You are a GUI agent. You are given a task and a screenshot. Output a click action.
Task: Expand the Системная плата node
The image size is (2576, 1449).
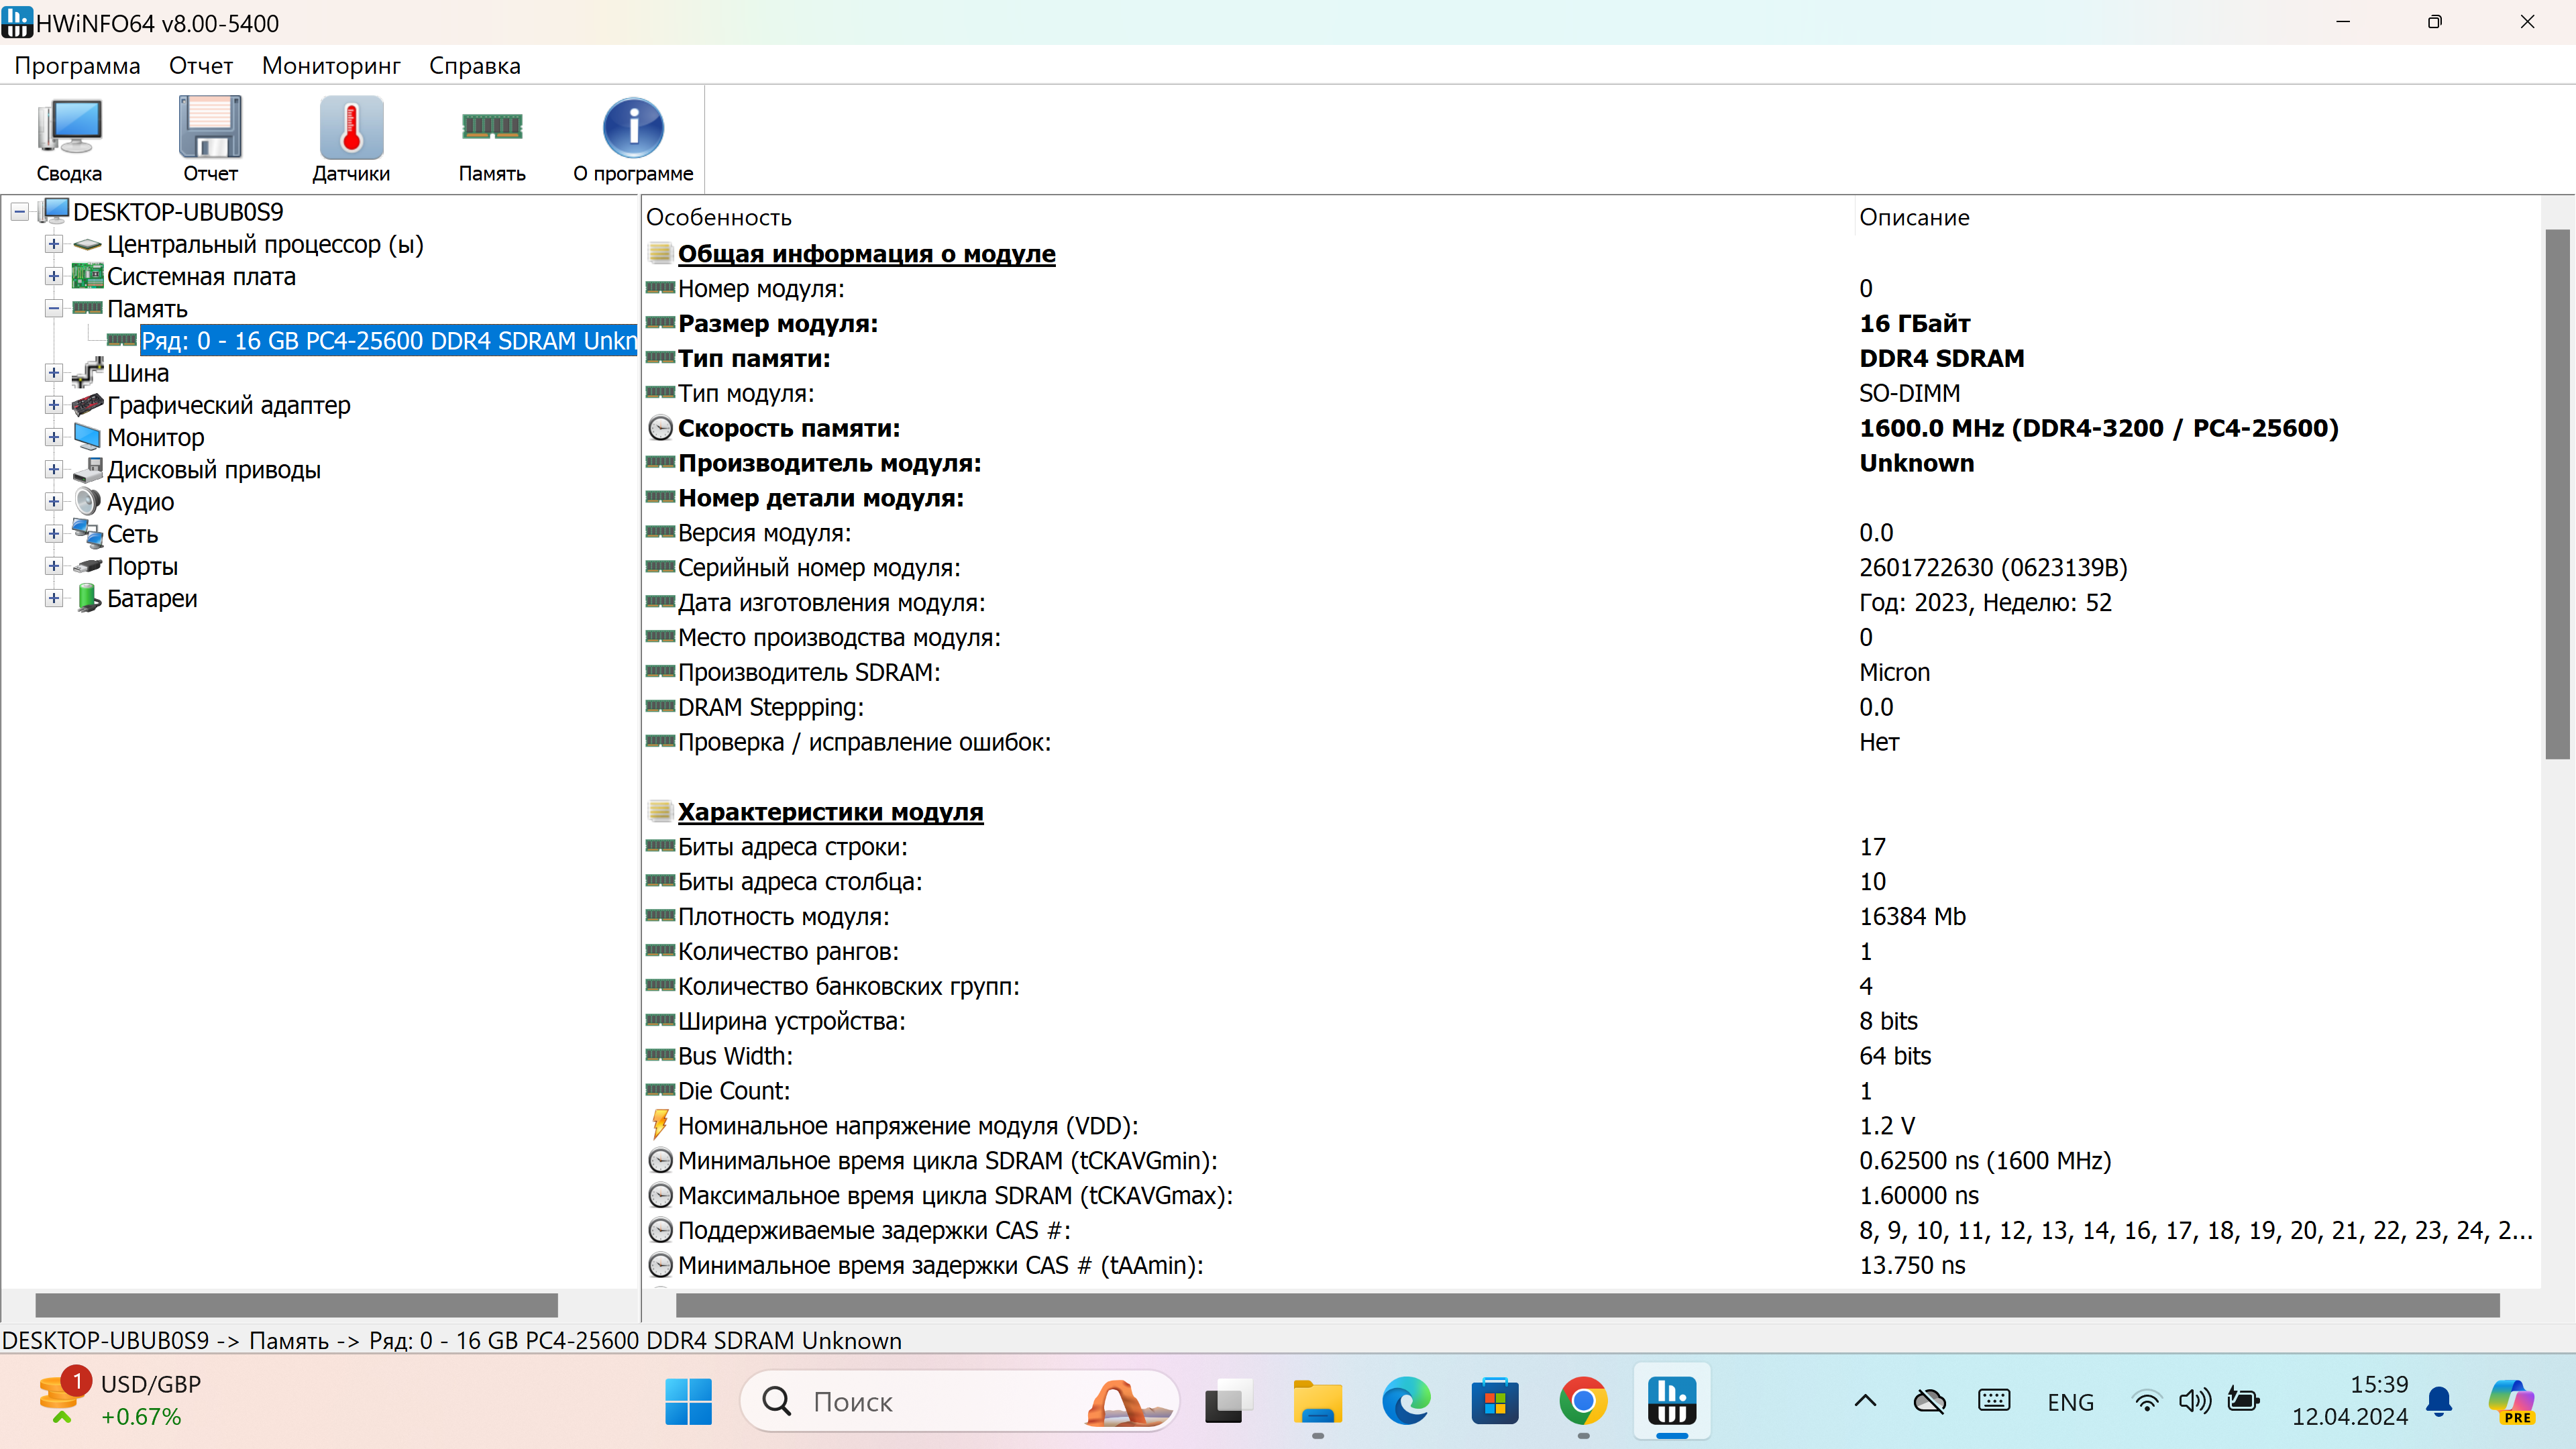pos(54,276)
